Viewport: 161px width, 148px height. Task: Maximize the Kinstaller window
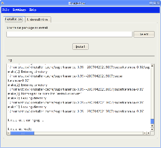[155, 3]
